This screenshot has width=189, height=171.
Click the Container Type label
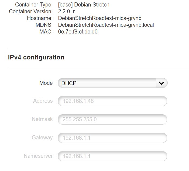[34, 5]
